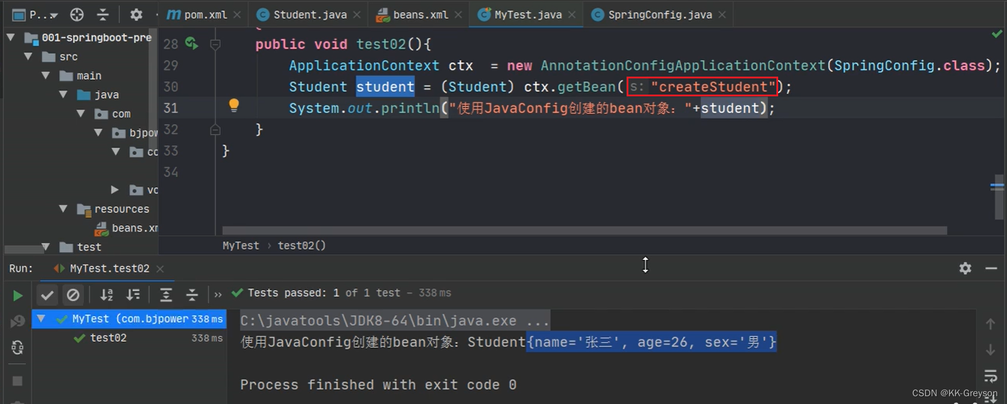Expand all test results

point(166,294)
